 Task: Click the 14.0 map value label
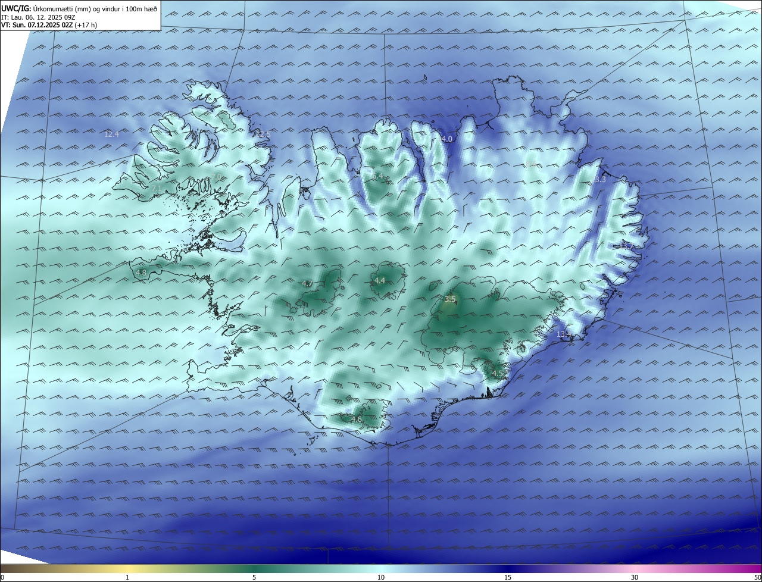click(x=446, y=139)
